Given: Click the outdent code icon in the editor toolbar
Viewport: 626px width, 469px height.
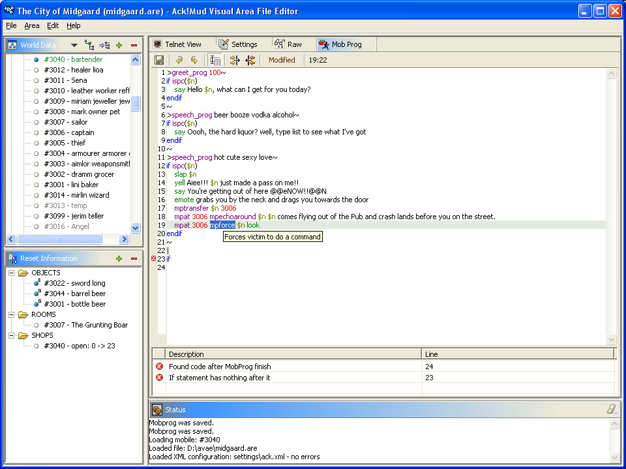Looking at the screenshot, I should 250,59.
